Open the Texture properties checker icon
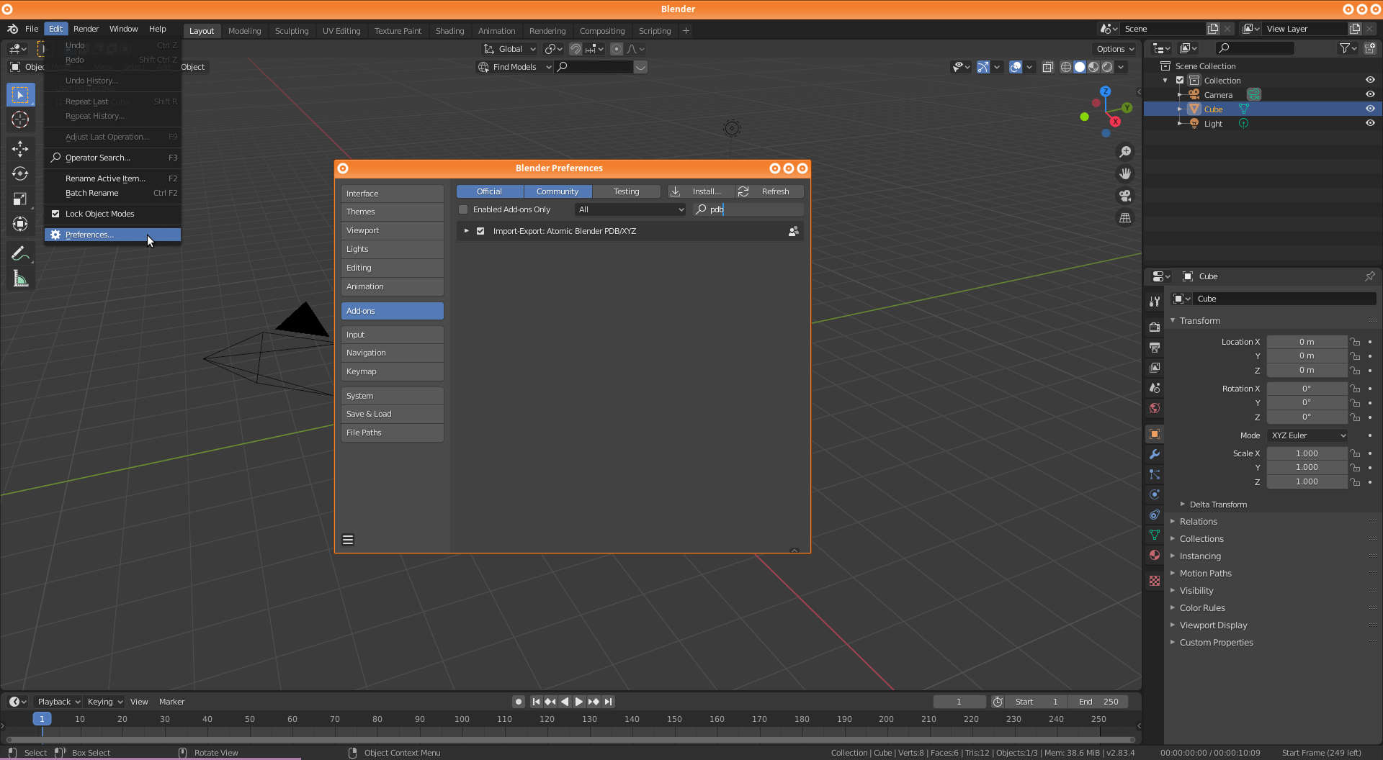The image size is (1383, 760). coord(1155,581)
